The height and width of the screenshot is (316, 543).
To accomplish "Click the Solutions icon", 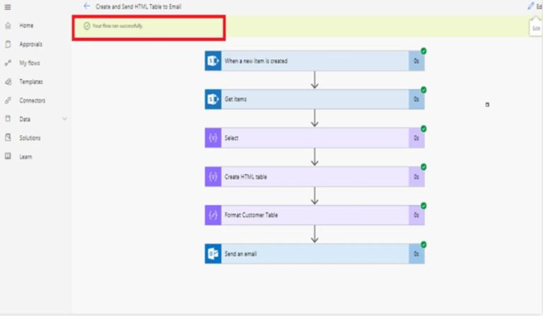I will click(x=8, y=137).
